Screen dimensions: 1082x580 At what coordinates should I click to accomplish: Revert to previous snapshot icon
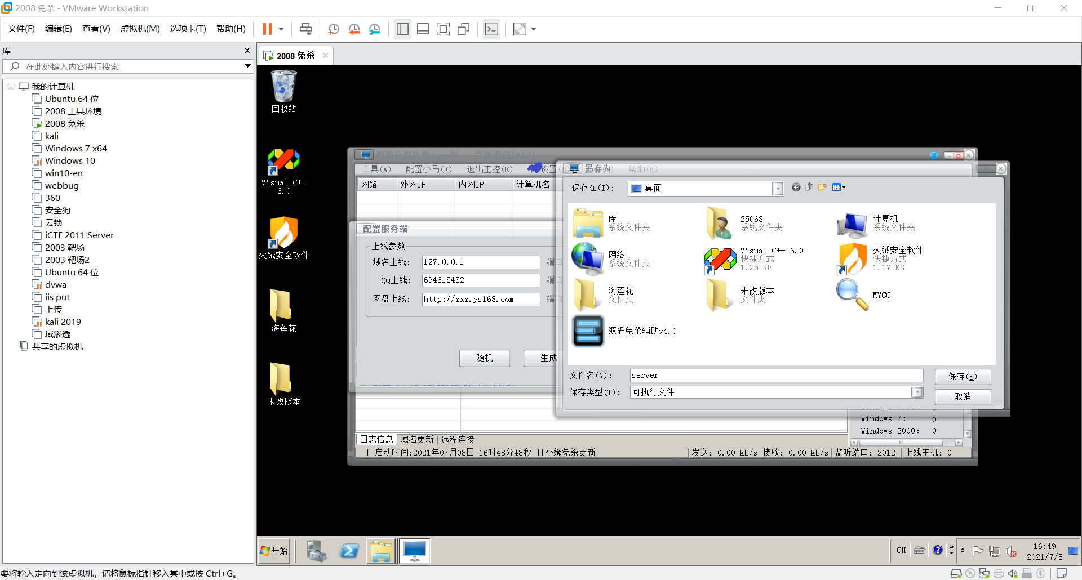point(354,29)
